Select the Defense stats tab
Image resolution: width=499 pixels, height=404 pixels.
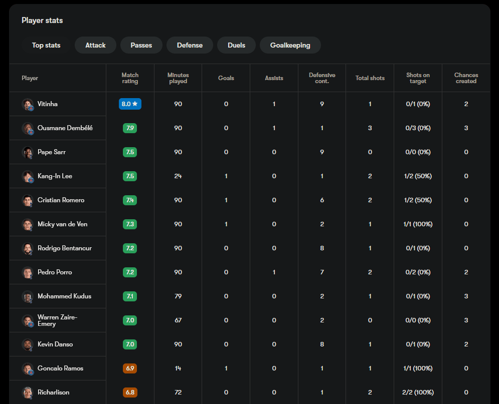190,45
